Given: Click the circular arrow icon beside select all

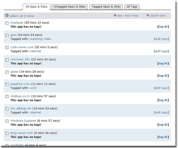Looking at the screenshot, I should (7, 15).
